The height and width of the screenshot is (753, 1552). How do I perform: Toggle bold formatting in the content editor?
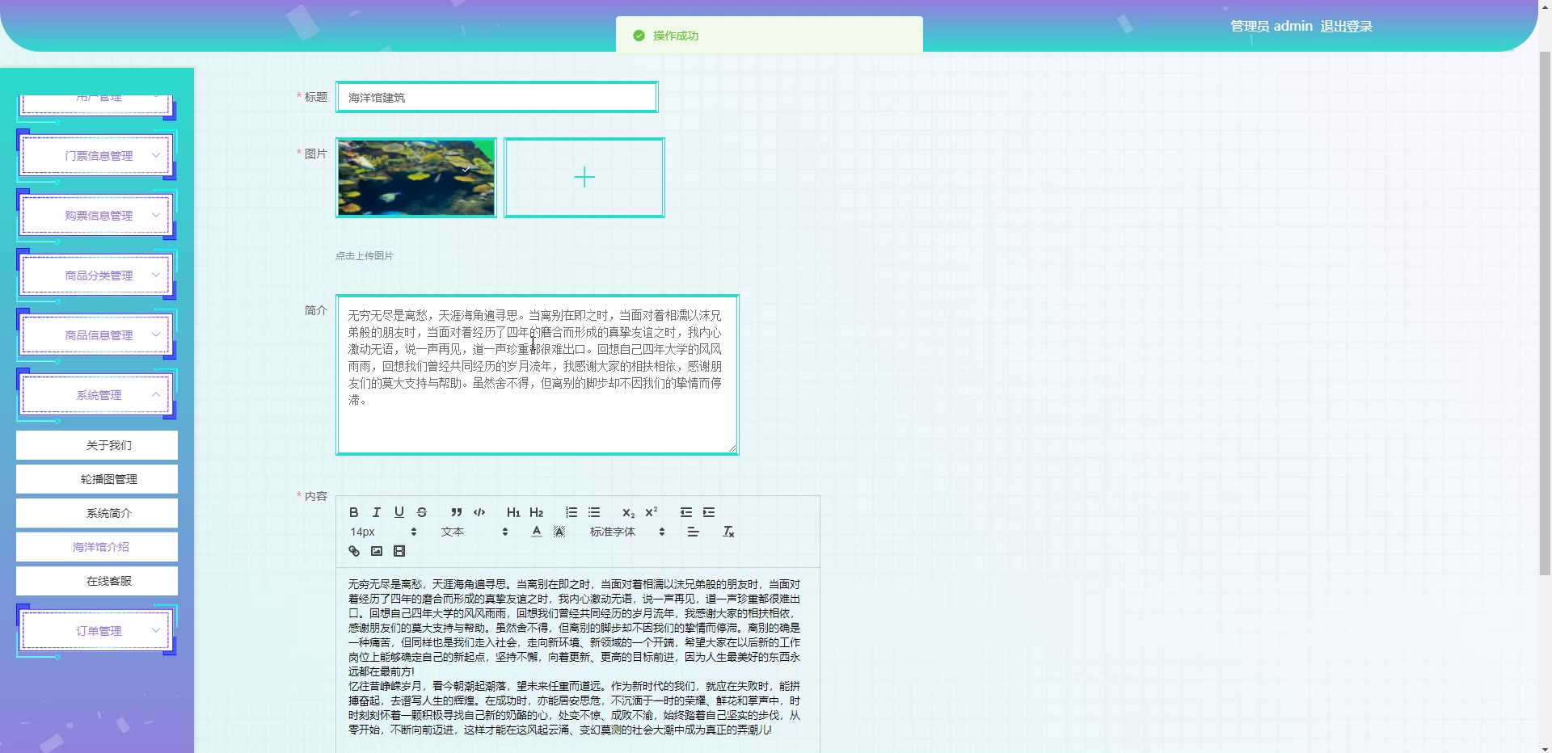coord(353,512)
